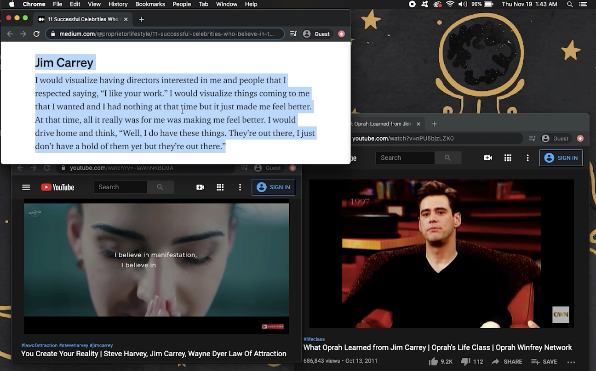Click the Search field in left YouTube window
This screenshot has width=596, height=371.
tap(120, 187)
